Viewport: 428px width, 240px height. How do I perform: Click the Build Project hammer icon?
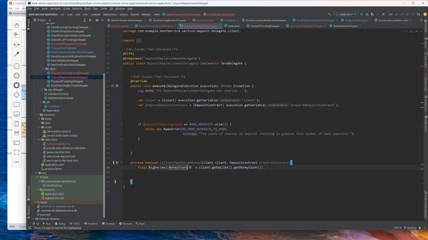pos(329,14)
